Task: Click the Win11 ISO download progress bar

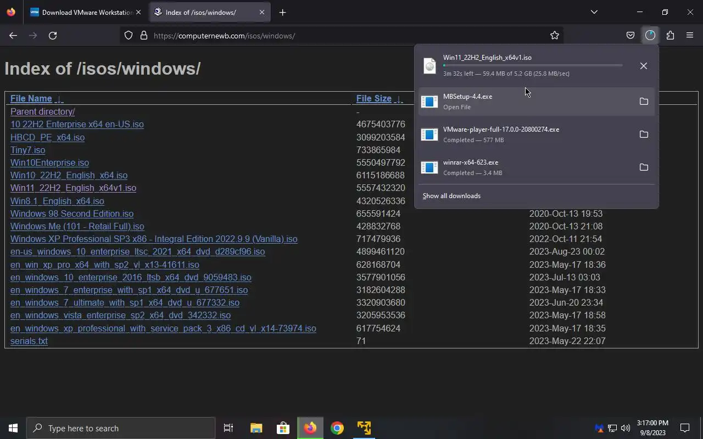Action: (533, 65)
